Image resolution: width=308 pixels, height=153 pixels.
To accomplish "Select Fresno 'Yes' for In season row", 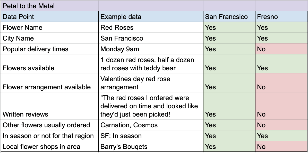I will pyautogui.click(x=281, y=136).
